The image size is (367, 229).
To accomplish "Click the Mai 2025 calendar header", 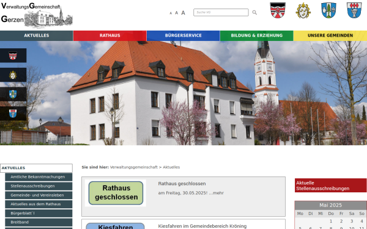I will tap(330, 205).
